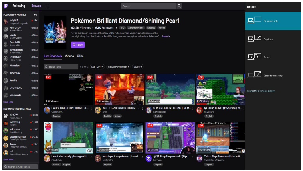Select Clips tab
The image size is (303, 171).
[80, 56]
